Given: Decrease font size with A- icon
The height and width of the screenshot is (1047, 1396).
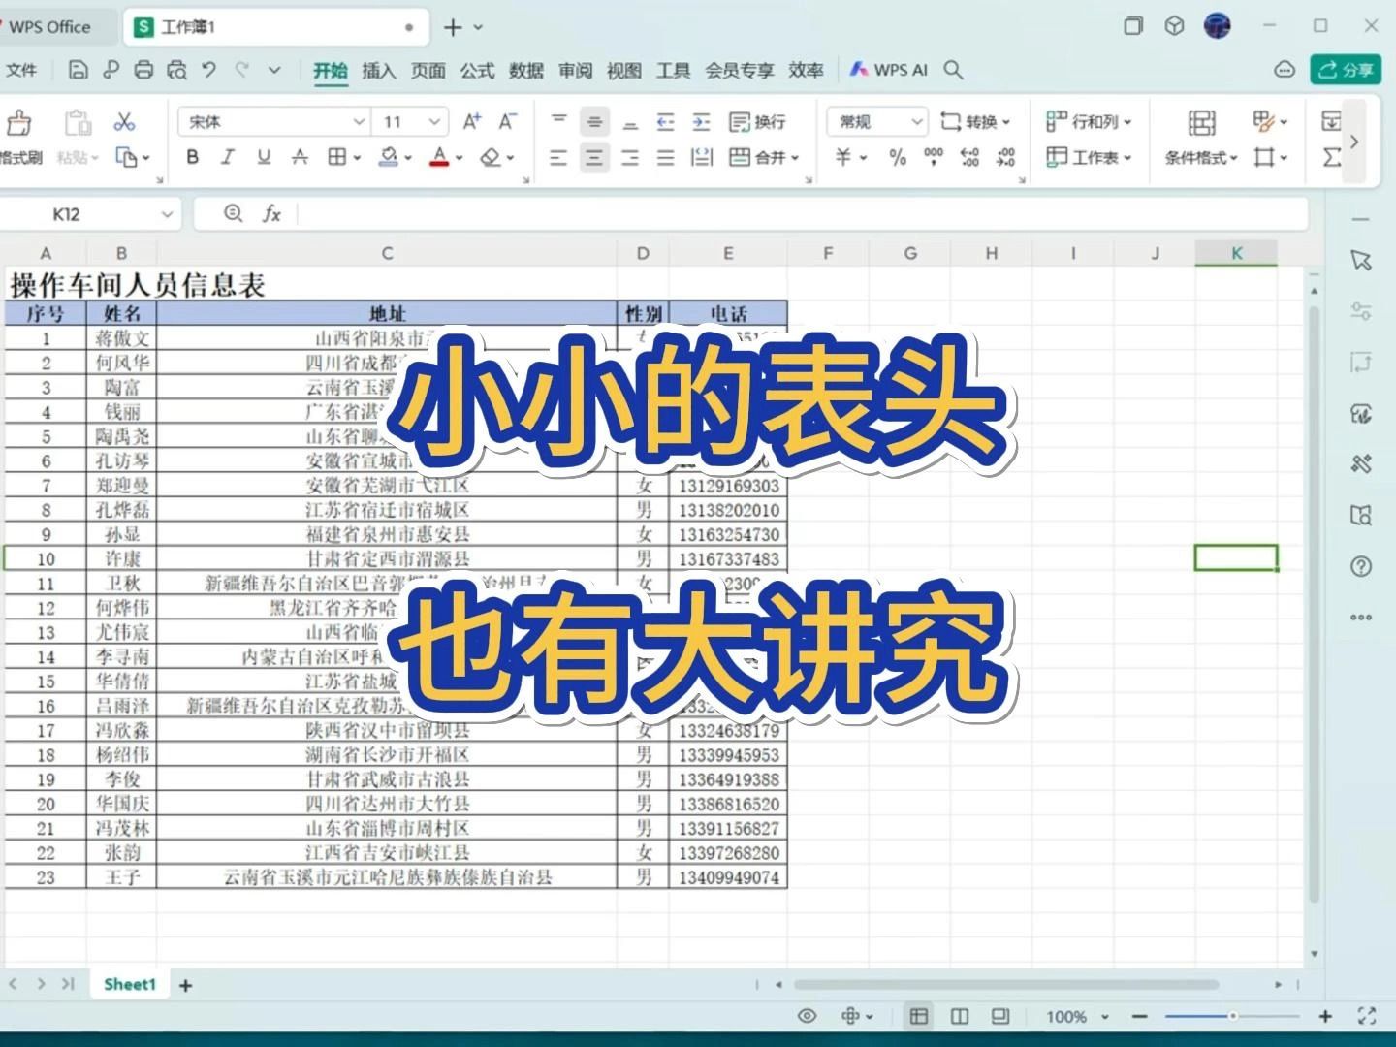Looking at the screenshot, I should (x=508, y=121).
